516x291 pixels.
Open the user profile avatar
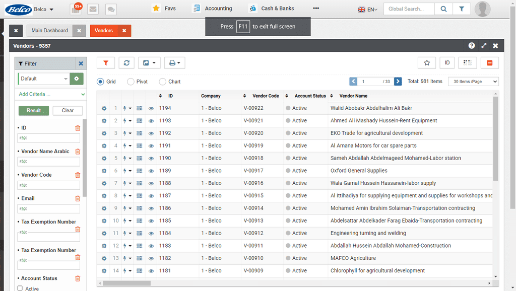482,9
